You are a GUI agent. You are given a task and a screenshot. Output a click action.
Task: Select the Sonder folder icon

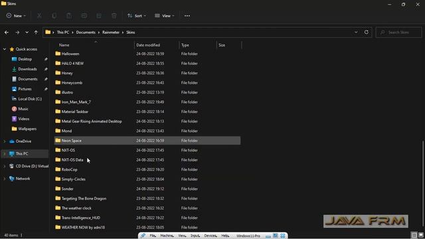(58, 189)
